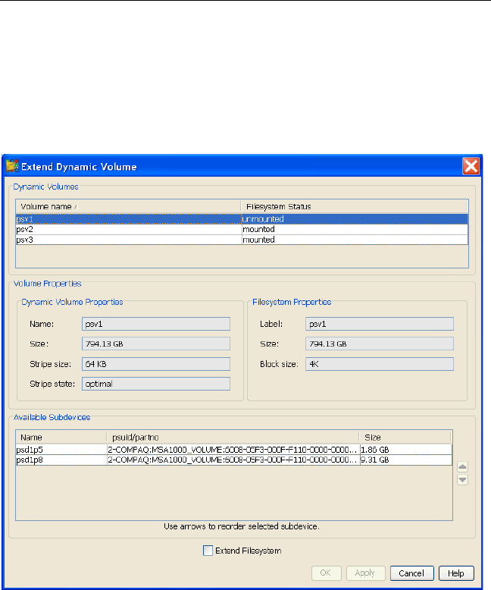Click the move subdevice up arrow
Image resolution: width=491 pixels, height=590 pixels.
463,467
